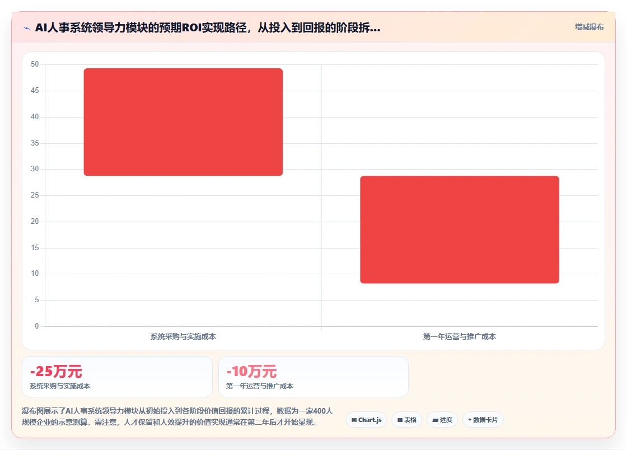627x450 pixels.
Task: Click the Chart.js tag chip
Action: (x=366, y=420)
